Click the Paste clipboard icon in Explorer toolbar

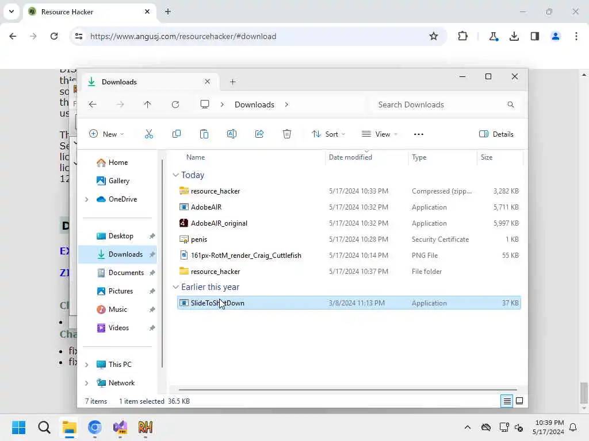[204, 134]
